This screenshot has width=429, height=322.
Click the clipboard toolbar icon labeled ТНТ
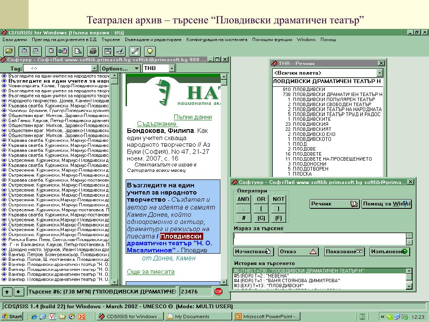coord(25,51)
